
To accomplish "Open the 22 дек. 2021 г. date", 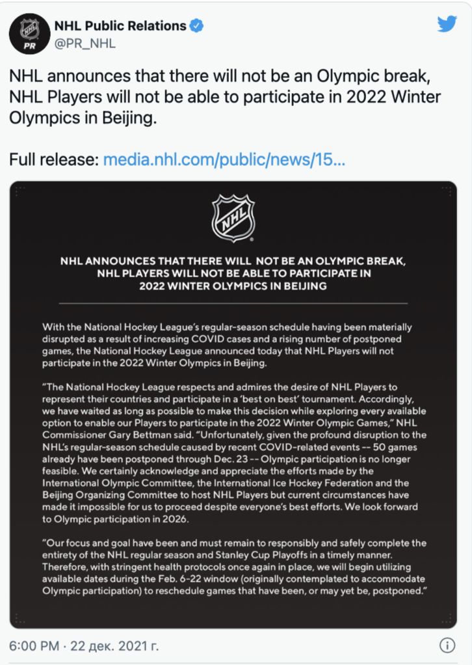I will pos(114,645).
